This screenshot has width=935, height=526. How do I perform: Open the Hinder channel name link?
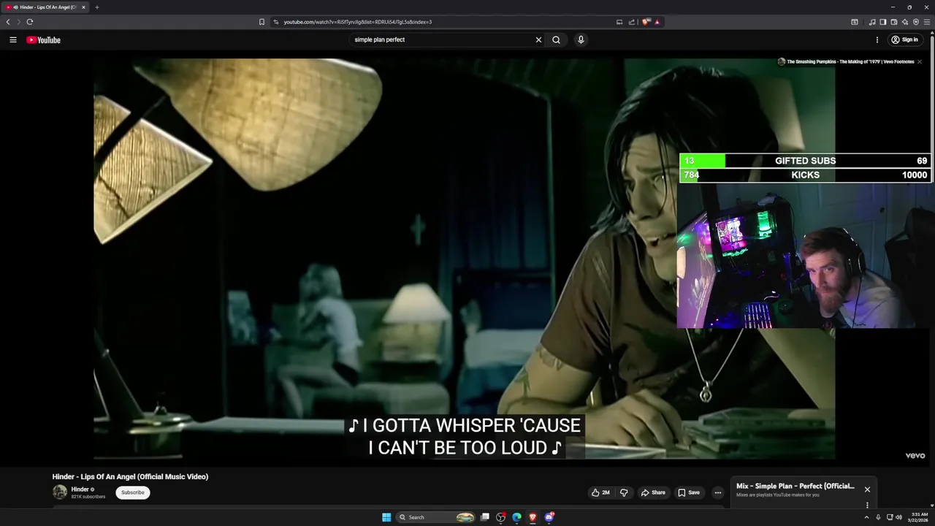click(80, 489)
